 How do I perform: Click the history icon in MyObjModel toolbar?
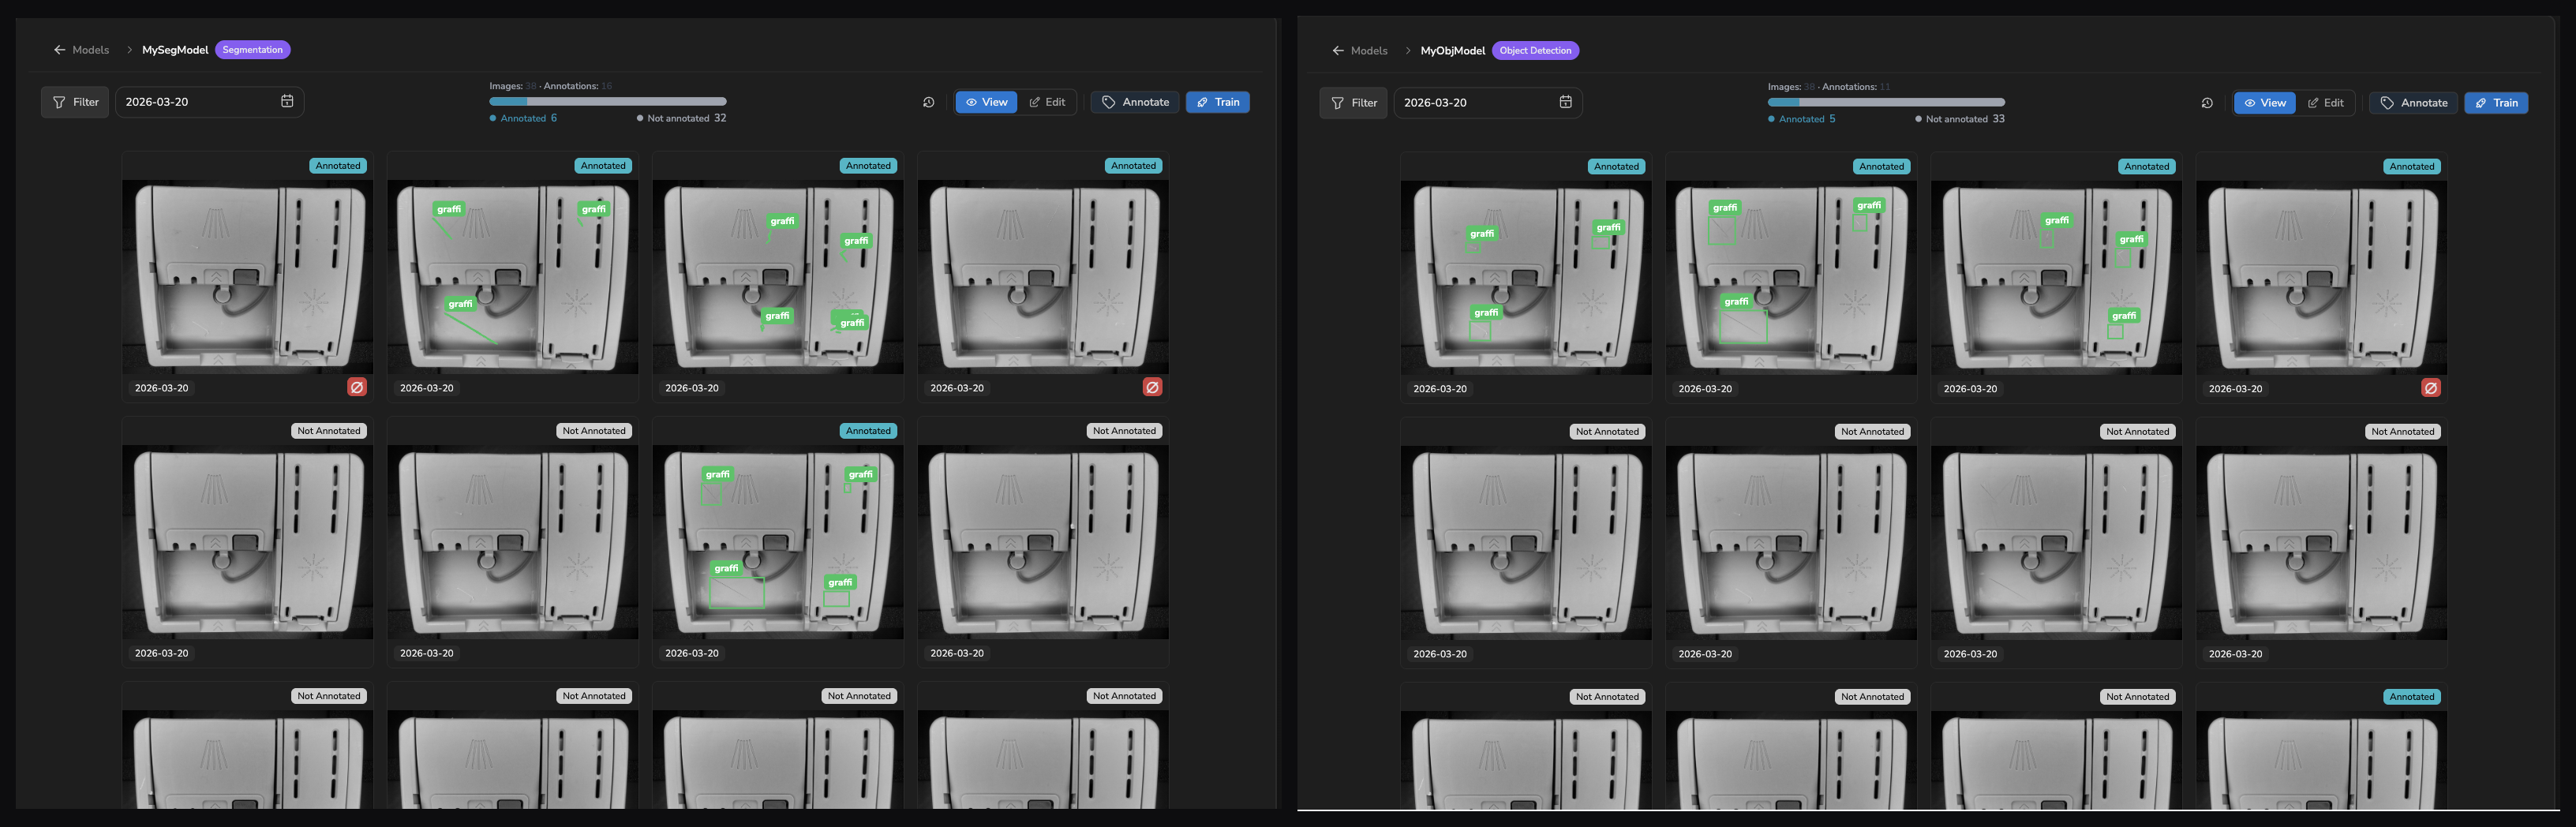tap(2207, 103)
